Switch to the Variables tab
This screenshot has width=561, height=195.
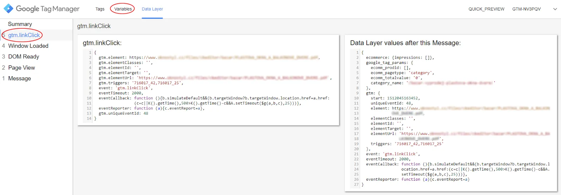[123, 9]
